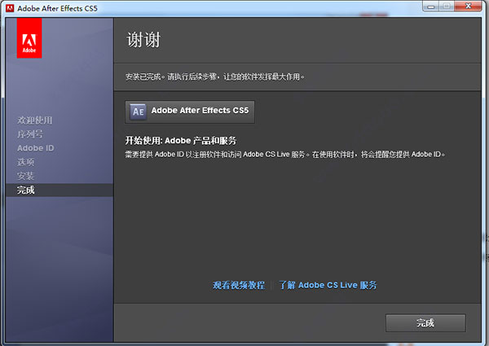Click the 安装已完成 message line
The height and width of the screenshot is (346, 489).
[215, 77]
